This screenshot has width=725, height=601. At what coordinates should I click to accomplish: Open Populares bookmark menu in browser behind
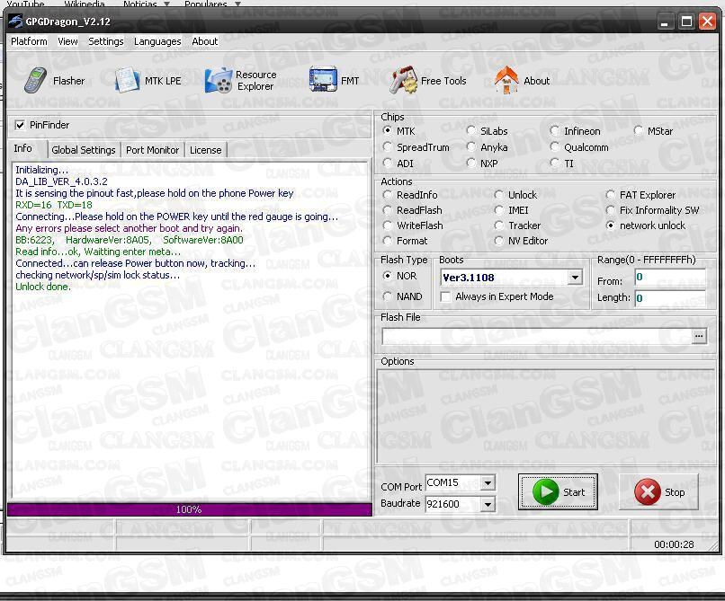point(212,4)
